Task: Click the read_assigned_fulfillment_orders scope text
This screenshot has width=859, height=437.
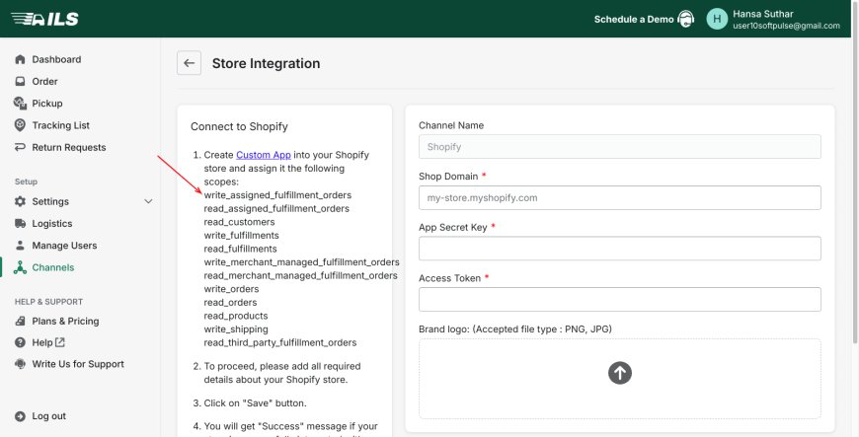Action: click(x=276, y=209)
